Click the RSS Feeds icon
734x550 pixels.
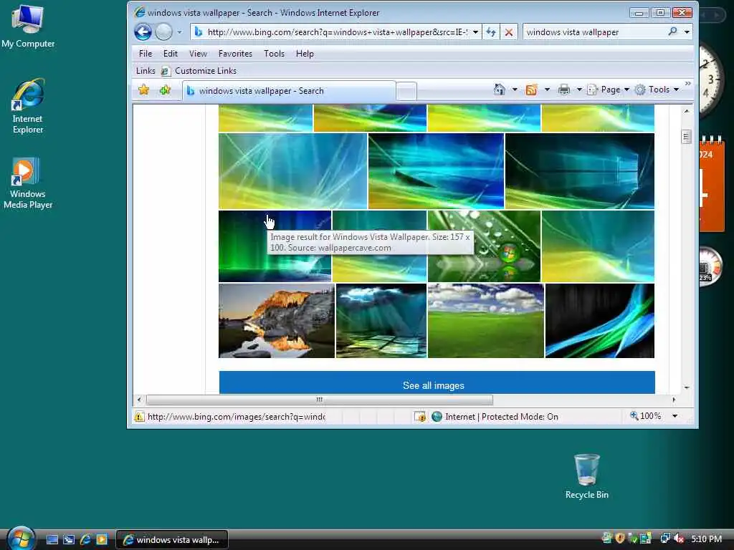[531, 90]
